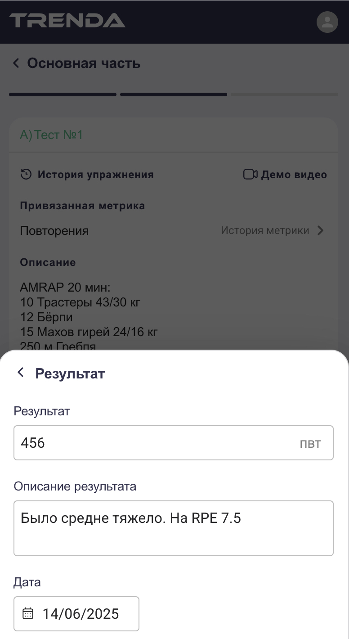349x639 pixels.
Task: Expand История метрики chevron
Action: [x=320, y=231]
